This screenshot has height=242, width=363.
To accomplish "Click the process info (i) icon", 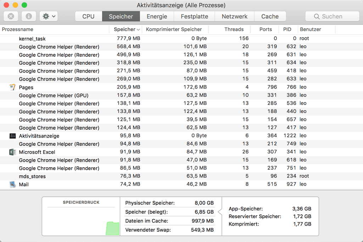I will coord(29,16).
